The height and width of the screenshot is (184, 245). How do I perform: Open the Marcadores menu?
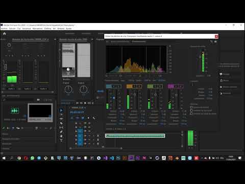(x=37, y=29)
